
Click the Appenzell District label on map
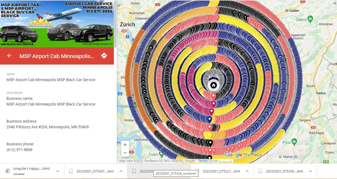pyautogui.click(x=298, y=37)
